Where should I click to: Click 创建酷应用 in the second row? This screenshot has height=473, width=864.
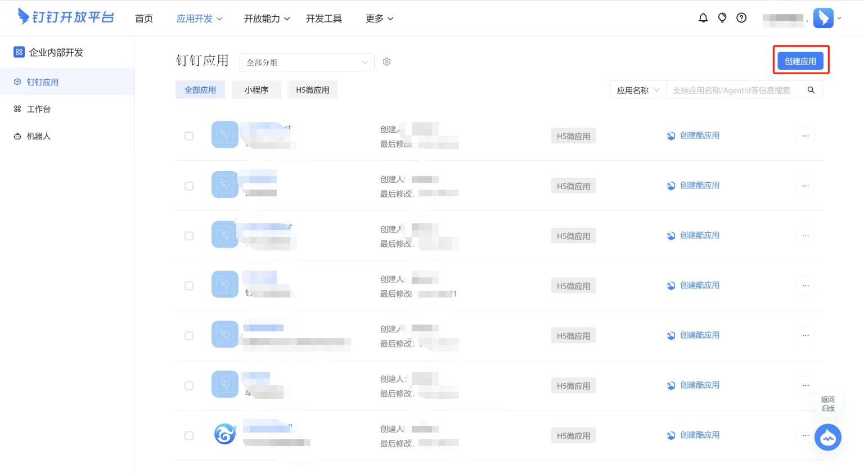(694, 185)
